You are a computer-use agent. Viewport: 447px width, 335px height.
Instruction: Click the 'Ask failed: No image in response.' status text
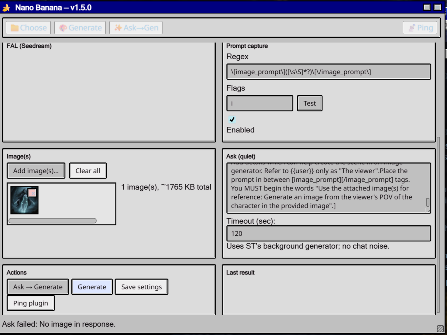[59, 324]
